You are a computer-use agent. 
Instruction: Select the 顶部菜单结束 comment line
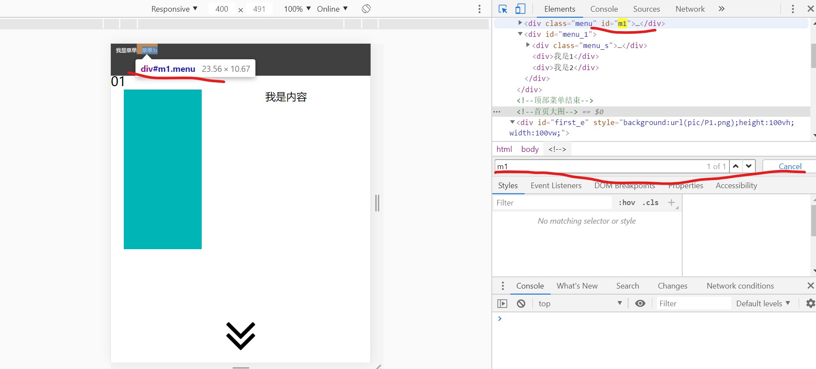pos(555,100)
